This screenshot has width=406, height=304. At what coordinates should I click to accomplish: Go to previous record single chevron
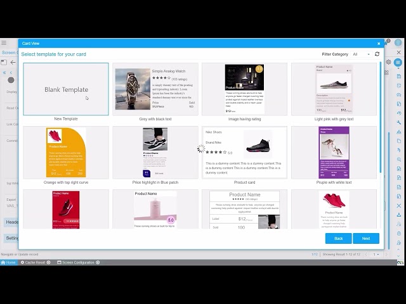pyautogui.click(x=11, y=73)
